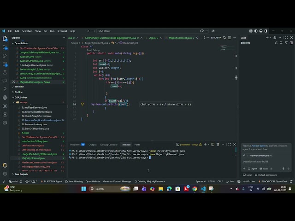Click the Run Java play button in editor toolbar
Viewport: 295px width, 221px height.
tap(205, 38)
